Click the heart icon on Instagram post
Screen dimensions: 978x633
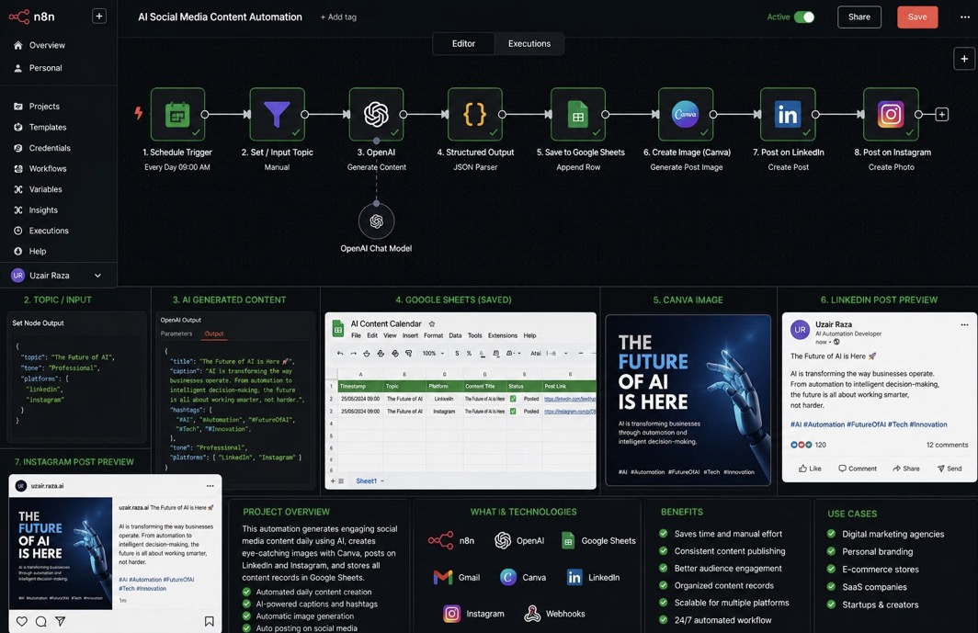(x=22, y=621)
